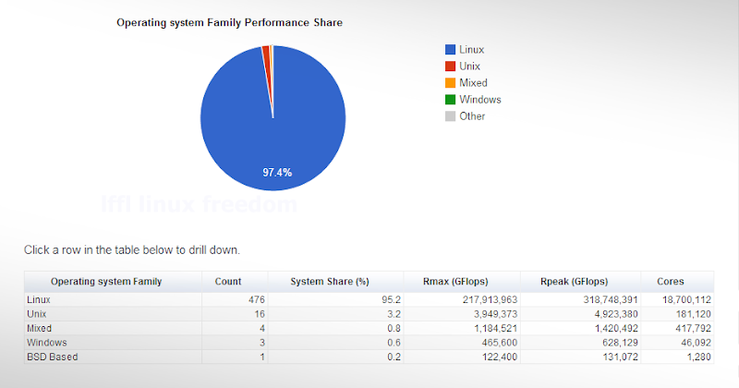Image resolution: width=739 pixels, height=388 pixels.
Task: Open the Mixed row in the table
Action: (369, 328)
